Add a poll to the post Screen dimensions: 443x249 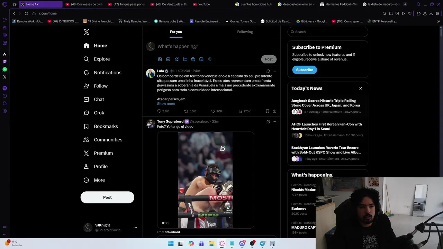pyautogui.click(x=185, y=59)
